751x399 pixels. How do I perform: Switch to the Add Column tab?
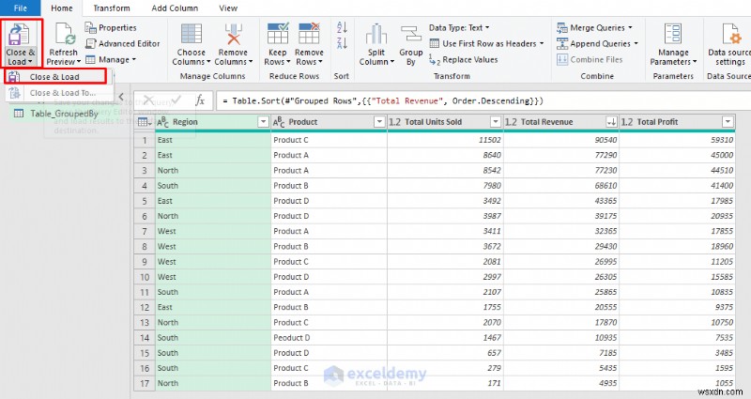(x=175, y=8)
